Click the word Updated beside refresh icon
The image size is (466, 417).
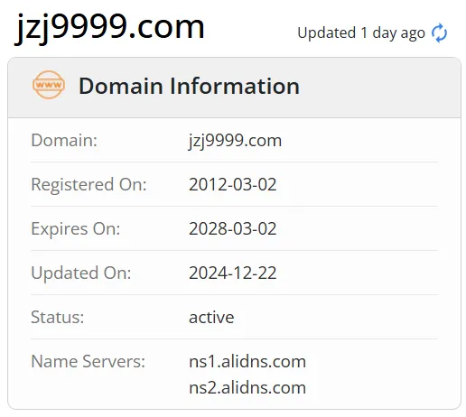327,33
